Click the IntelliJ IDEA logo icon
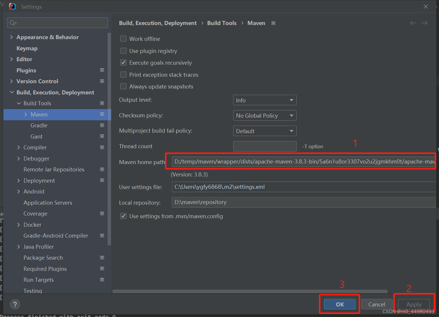 [12, 6]
